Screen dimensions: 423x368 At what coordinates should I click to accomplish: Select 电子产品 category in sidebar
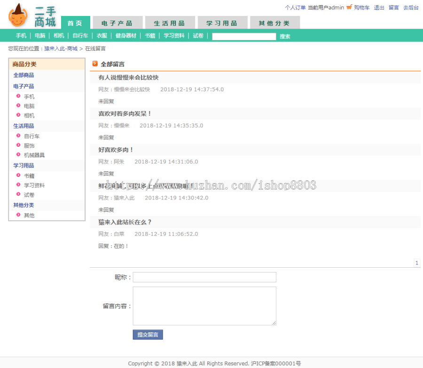(x=24, y=87)
